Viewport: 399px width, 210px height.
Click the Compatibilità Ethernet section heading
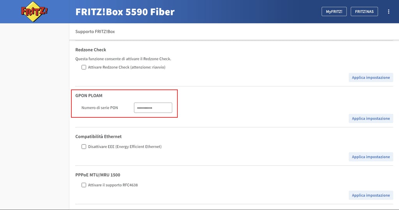pos(99,137)
